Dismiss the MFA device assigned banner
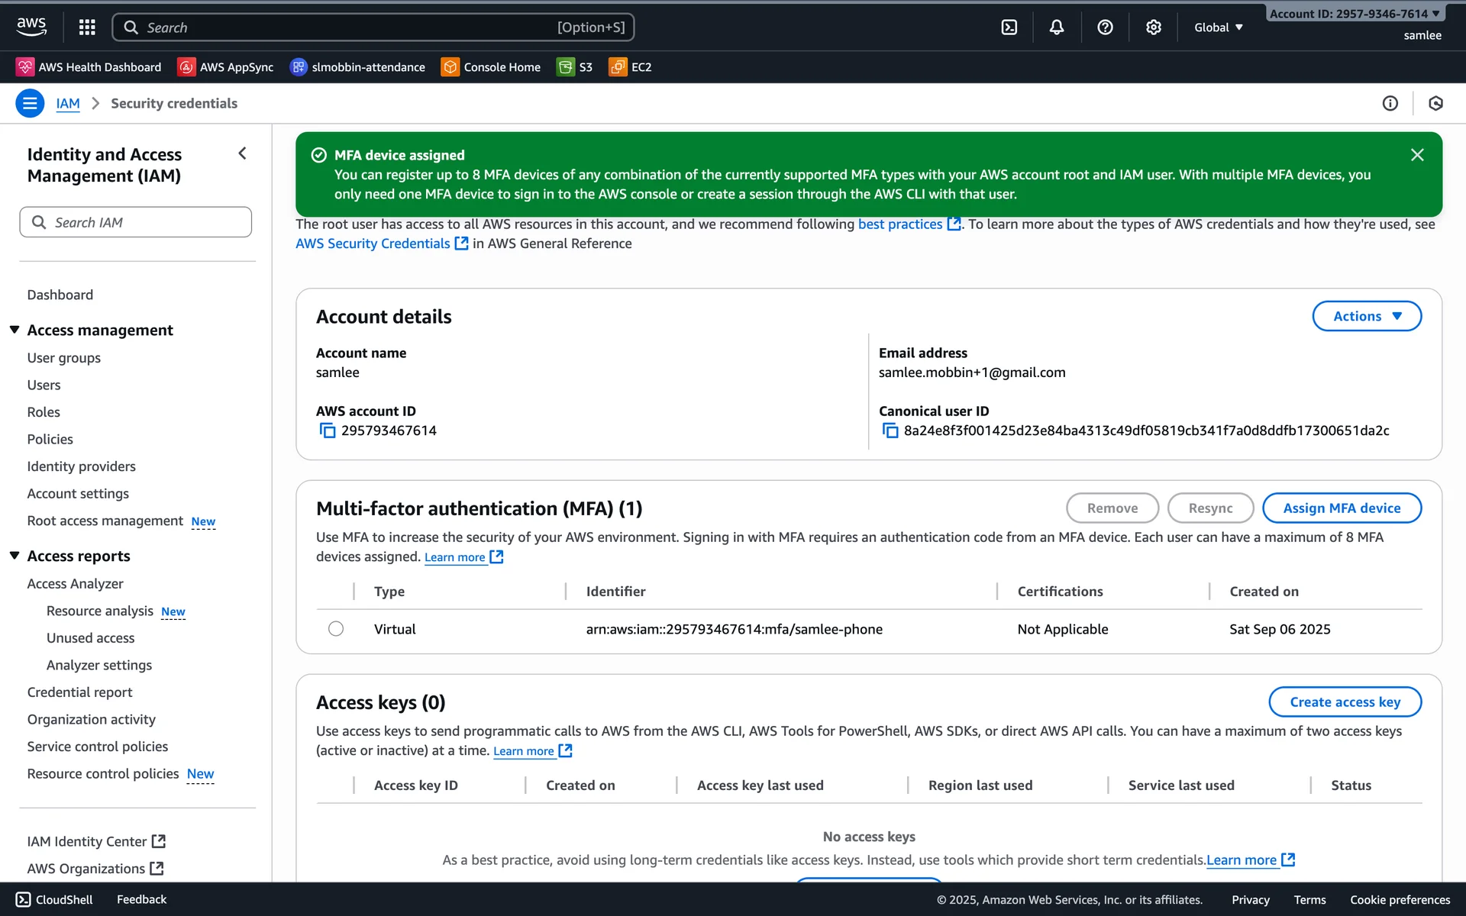The height and width of the screenshot is (916, 1466). 1417,155
